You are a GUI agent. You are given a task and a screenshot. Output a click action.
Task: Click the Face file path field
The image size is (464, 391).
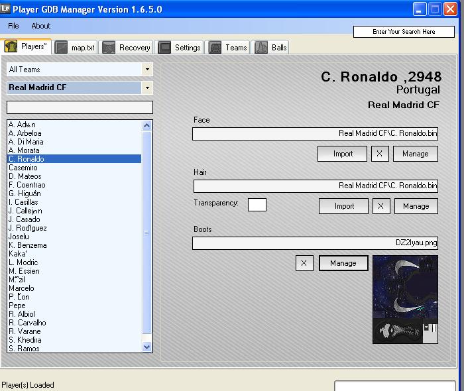tap(315, 134)
